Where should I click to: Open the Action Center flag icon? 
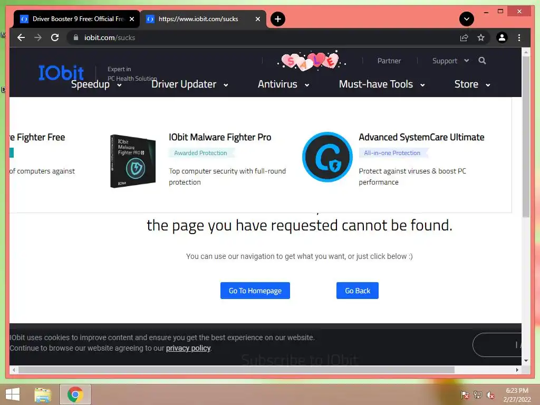click(465, 395)
